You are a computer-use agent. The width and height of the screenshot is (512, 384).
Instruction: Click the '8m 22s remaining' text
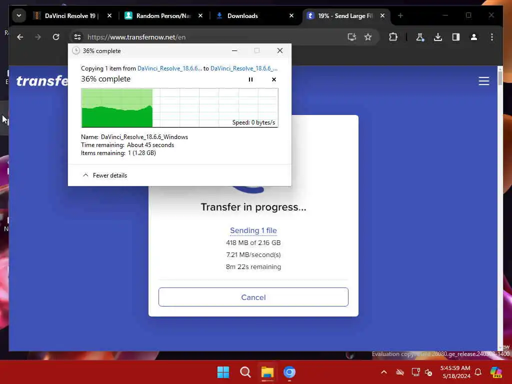(x=253, y=267)
